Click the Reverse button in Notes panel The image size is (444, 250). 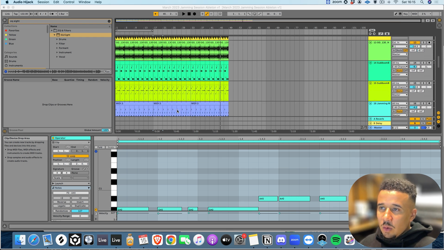62,202
